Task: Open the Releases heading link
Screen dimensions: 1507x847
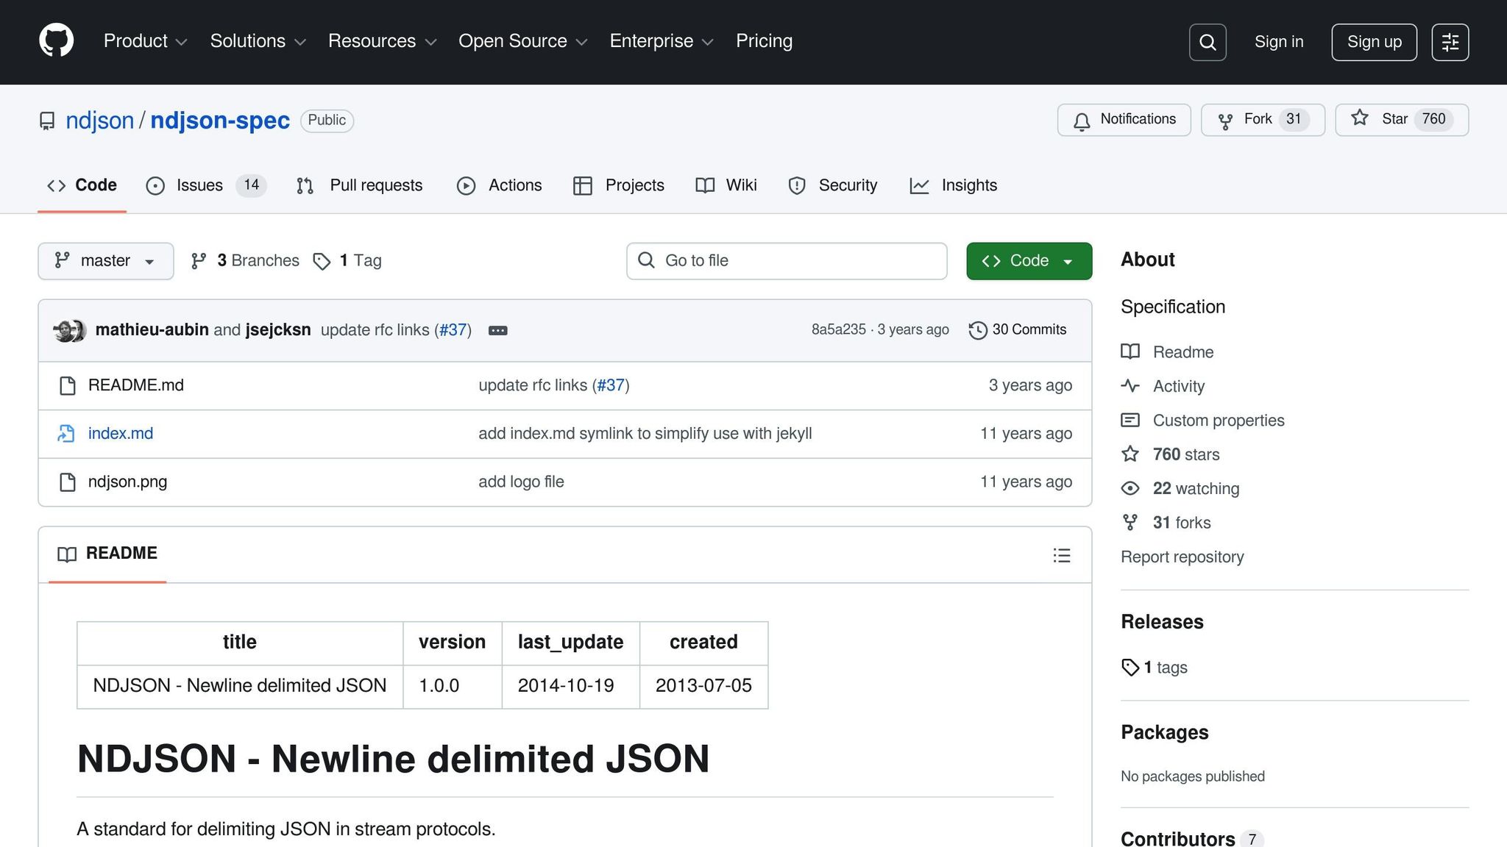Action: [x=1162, y=622]
